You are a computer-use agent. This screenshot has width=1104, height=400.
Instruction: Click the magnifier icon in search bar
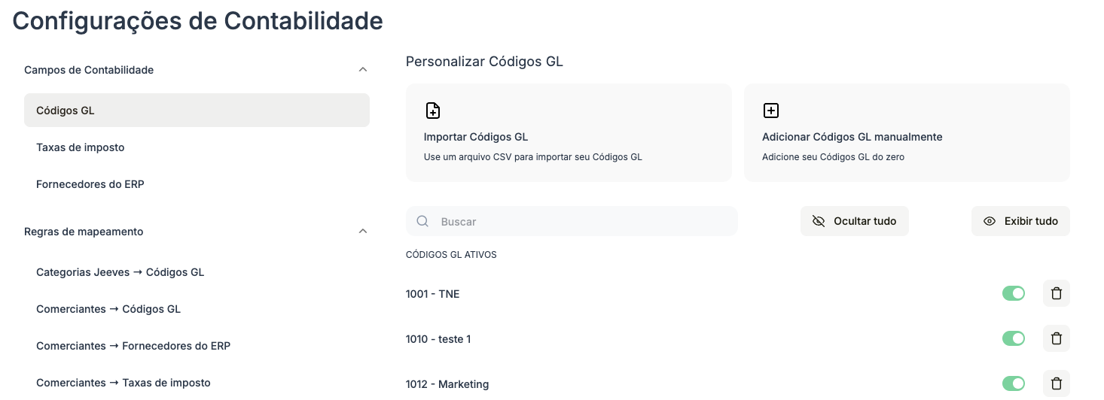(423, 221)
